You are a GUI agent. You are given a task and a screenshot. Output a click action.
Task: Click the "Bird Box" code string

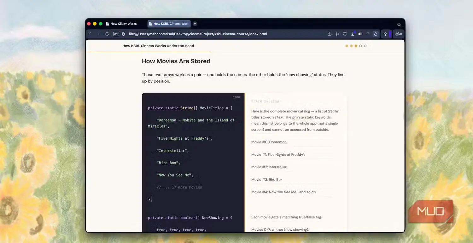(x=168, y=163)
